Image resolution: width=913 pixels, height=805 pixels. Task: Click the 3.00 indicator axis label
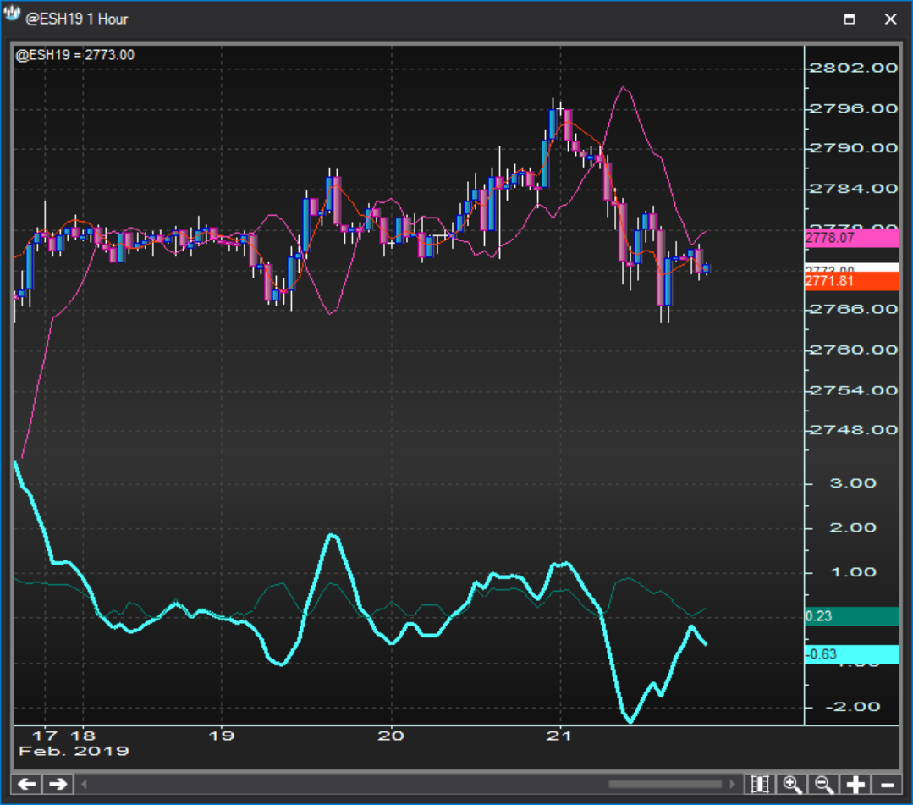tap(853, 483)
